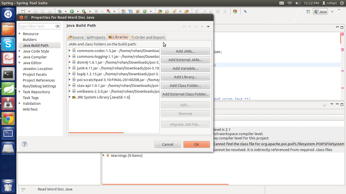The height and width of the screenshot is (194, 346).
Task: Click the New Java Project icon
Action: pos(124,11)
